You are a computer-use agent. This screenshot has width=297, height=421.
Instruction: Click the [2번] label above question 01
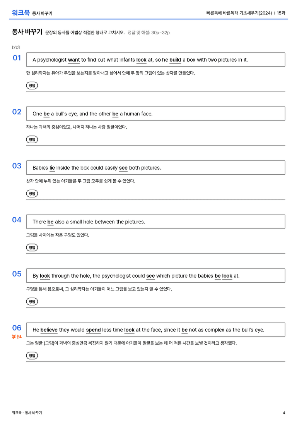click(16, 47)
